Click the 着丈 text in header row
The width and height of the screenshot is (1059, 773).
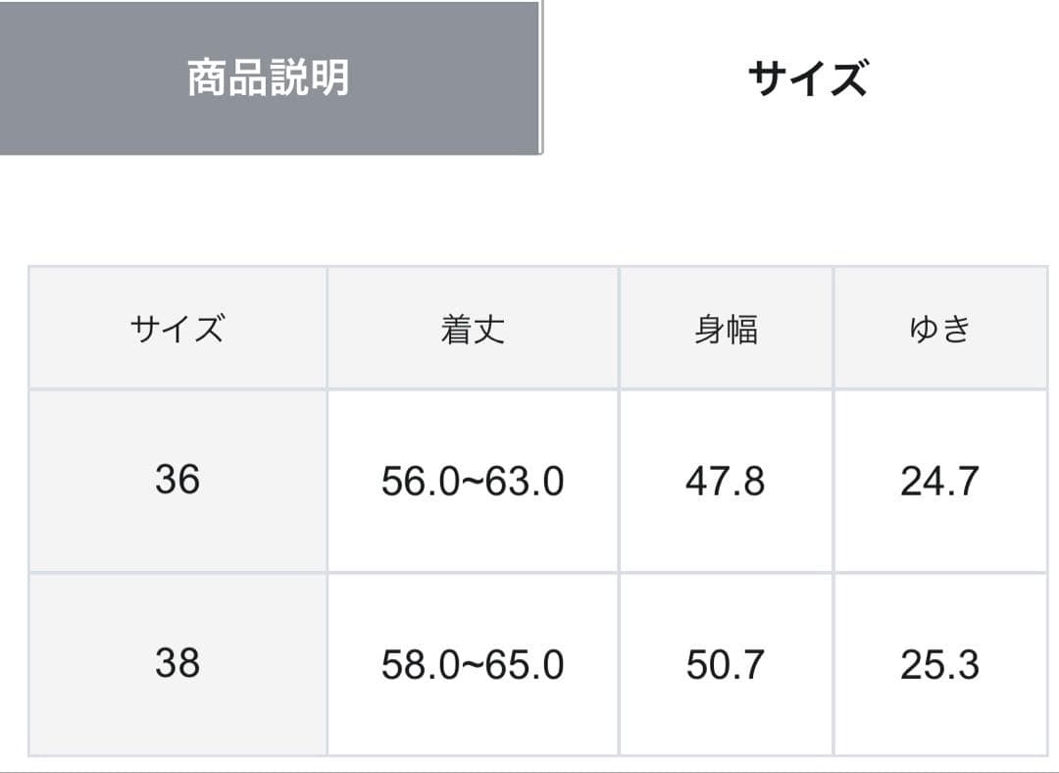(473, 329)
